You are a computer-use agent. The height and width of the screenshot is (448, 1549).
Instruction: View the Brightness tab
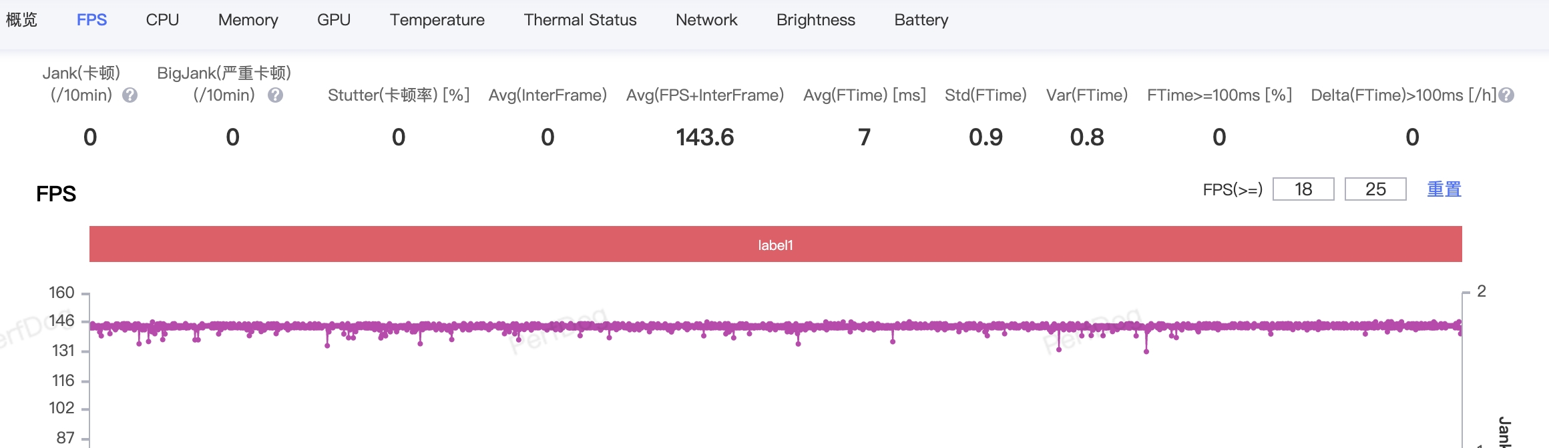816,20
